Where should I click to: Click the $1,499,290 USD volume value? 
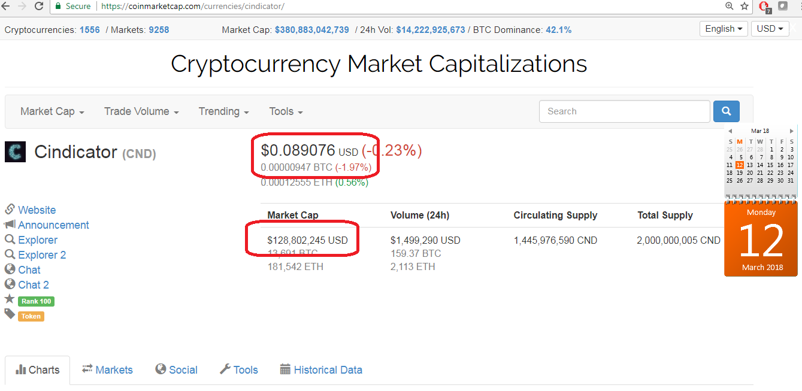click(425, 240)
